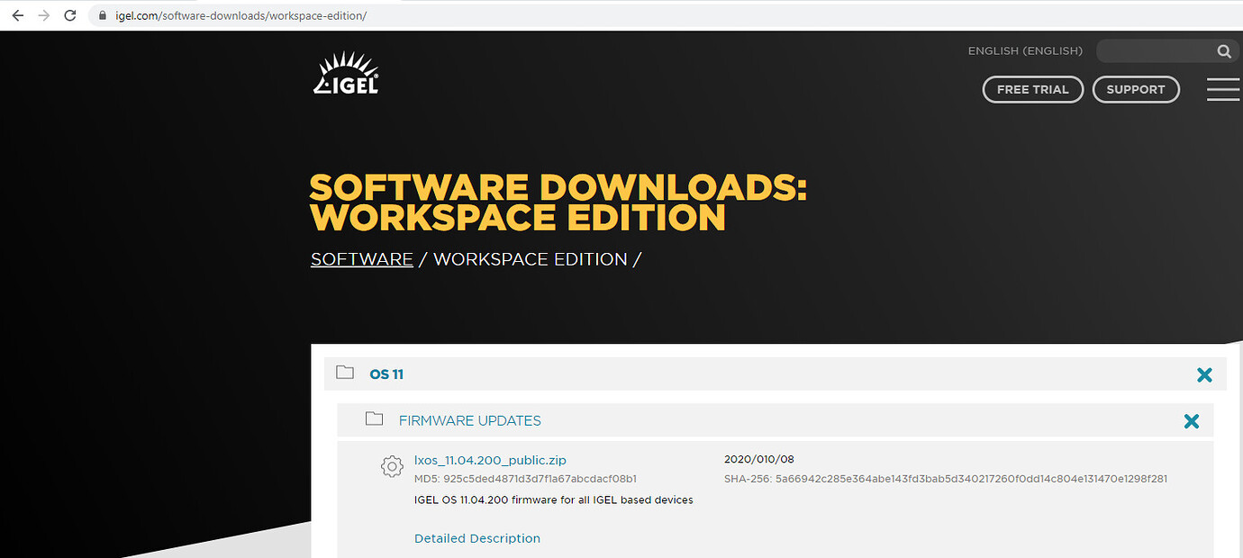Image resolution: width=1243 pixels, height=558 pixels.
Task: Download lxos_11.04.200_public.zip file
Action: pos(490,460)
